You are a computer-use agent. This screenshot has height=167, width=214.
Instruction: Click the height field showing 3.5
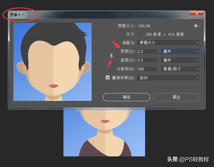(x=147, y=60)
